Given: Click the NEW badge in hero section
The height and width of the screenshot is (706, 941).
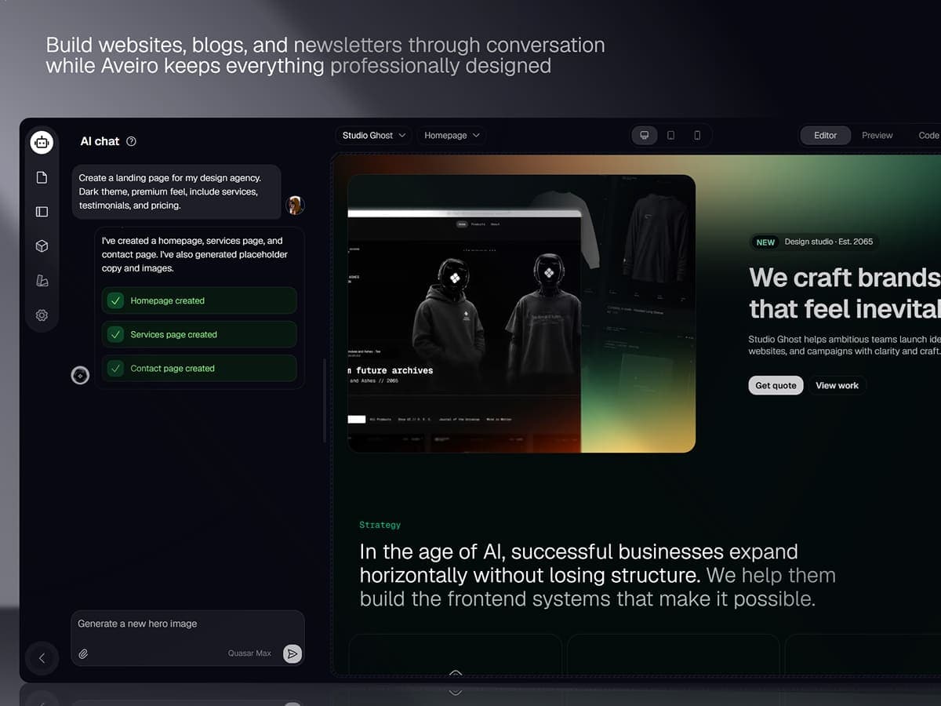Looking at the screenshot, I should click(765, 242).
